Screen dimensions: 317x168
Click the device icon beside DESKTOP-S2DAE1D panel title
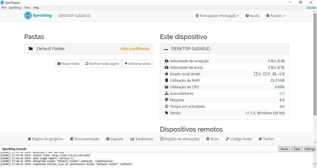click(166, 49)
